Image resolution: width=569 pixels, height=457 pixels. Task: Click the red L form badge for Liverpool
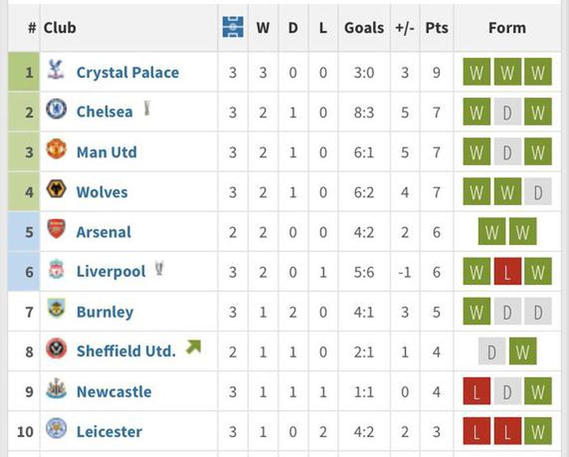(x=507, y=272)
